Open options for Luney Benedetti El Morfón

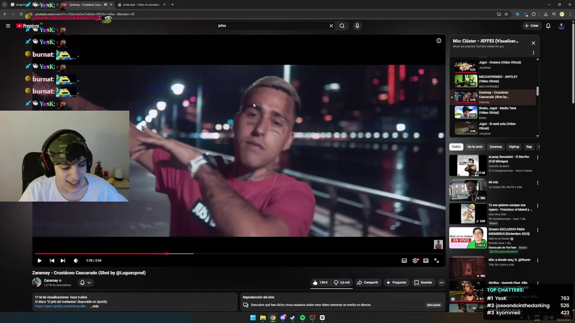click(x=537, y=157)
